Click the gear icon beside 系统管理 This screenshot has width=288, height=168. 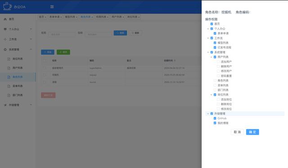click(5, 50)
